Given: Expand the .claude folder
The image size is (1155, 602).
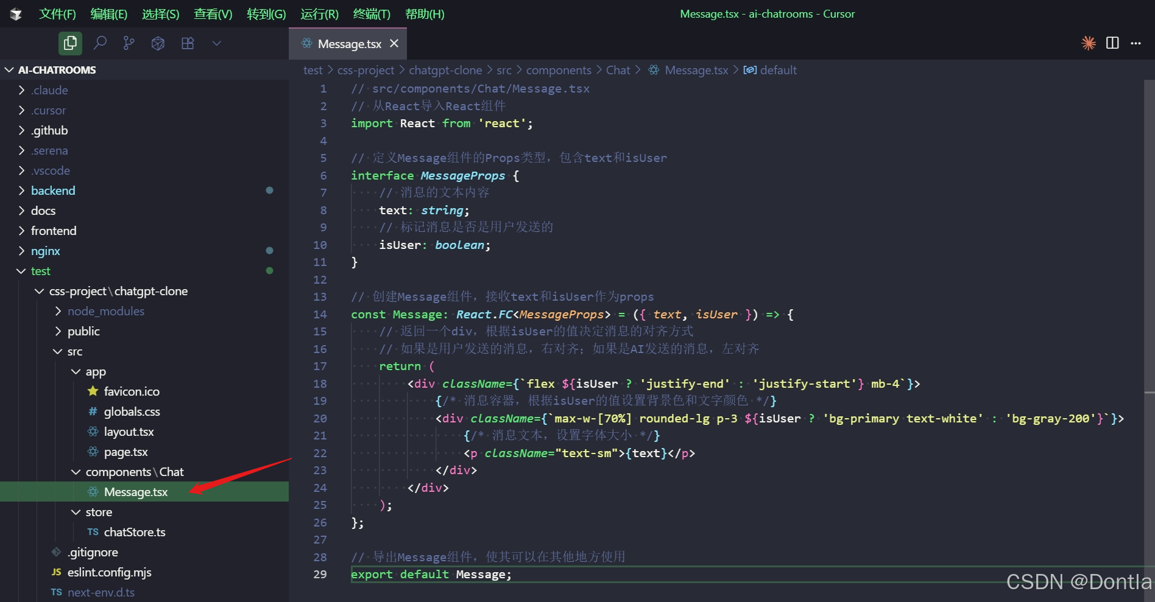Looking at the screenshot, I should [x=144, y=90].
